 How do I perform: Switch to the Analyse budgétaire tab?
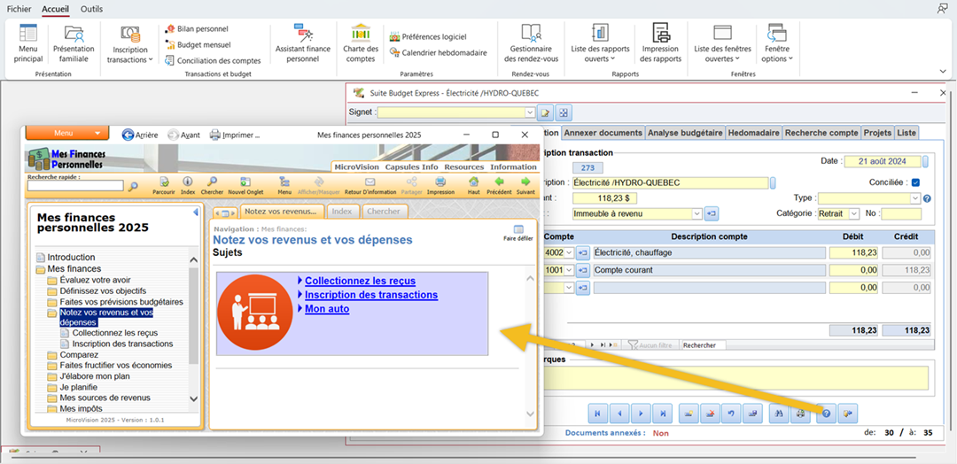[x=685, y=133]
